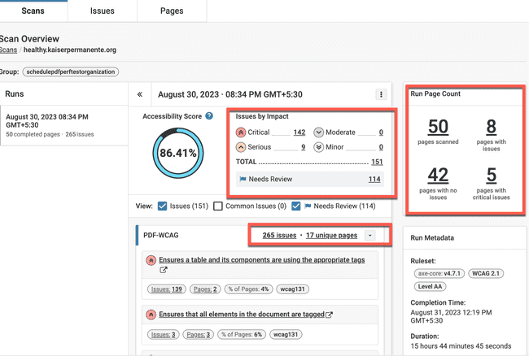Switch to the Pages tab
This screenshot has width=529, height=356.
click(172, 11)
